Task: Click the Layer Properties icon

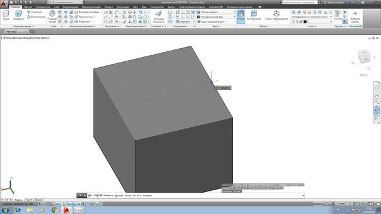Action: click(293, 12)
